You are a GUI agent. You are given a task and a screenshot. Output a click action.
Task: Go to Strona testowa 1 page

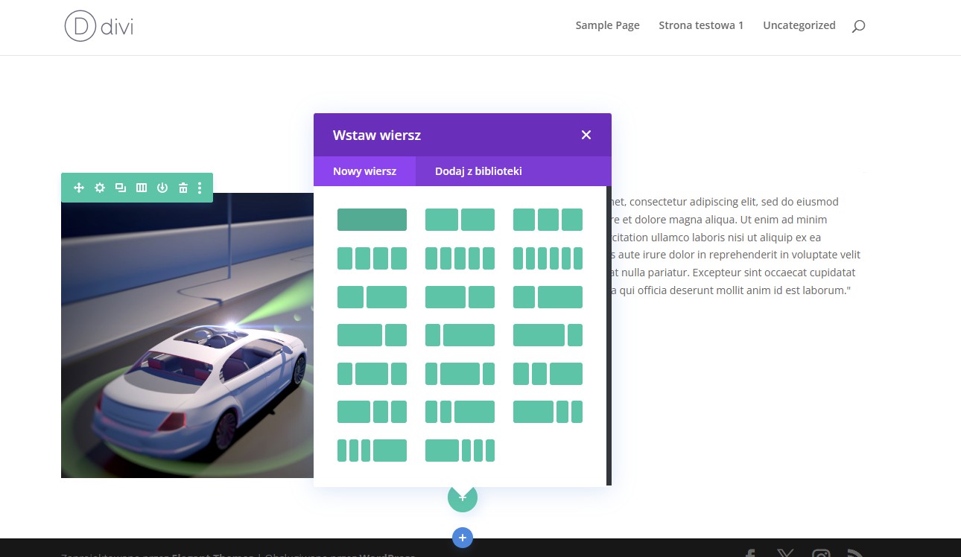point(701,25)
